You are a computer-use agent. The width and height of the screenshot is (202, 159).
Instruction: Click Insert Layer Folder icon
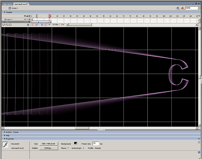coord(10,25)
